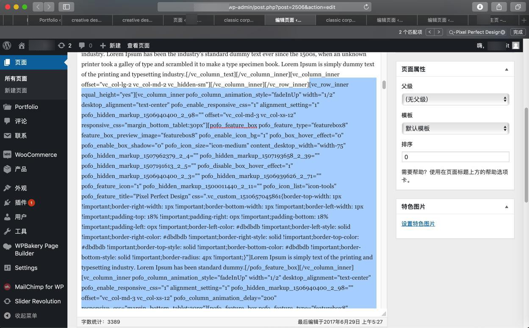This screenshot has width=529, height=328.
Task: Clear the find search field
Action: click(x=503, y=32)
